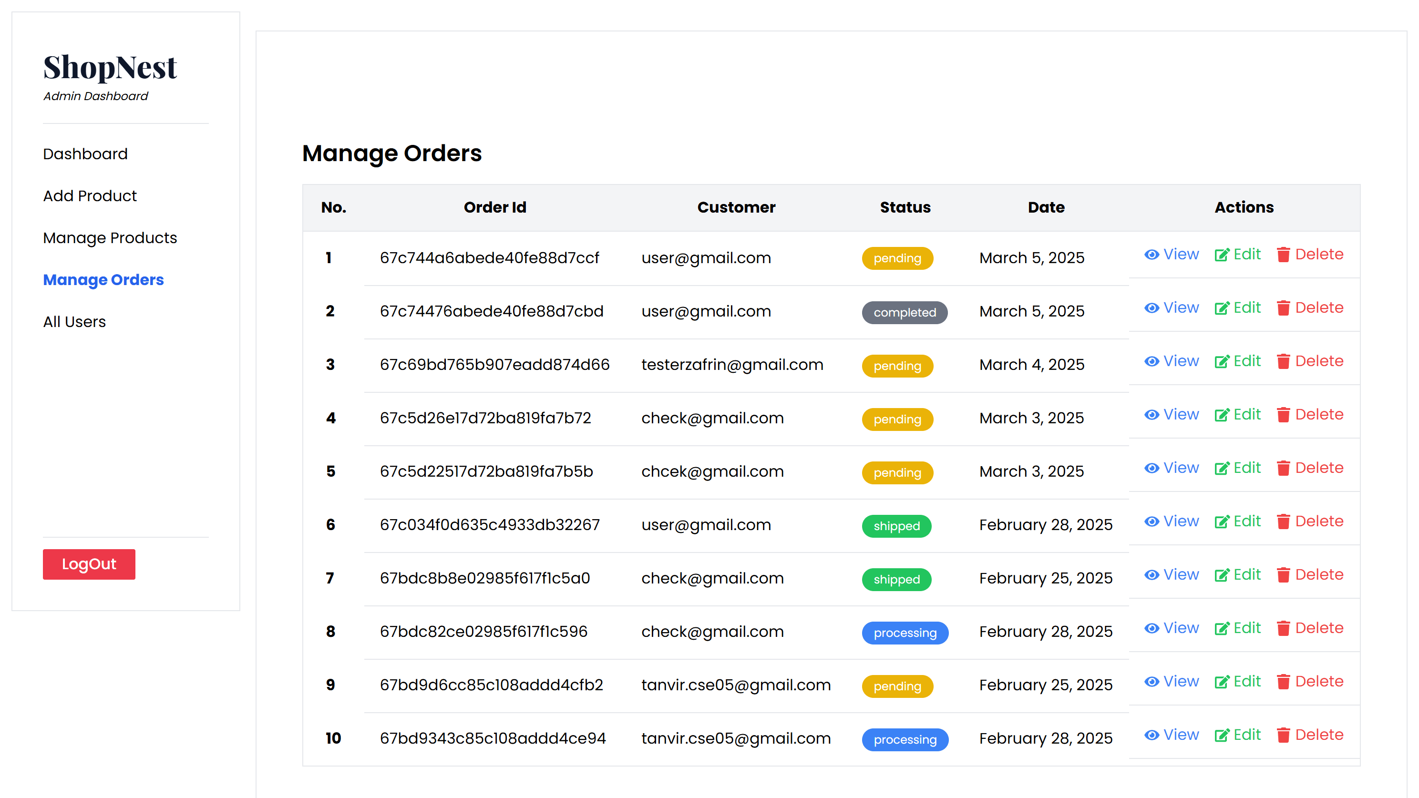View order number 10 details

coord(1171,735)
